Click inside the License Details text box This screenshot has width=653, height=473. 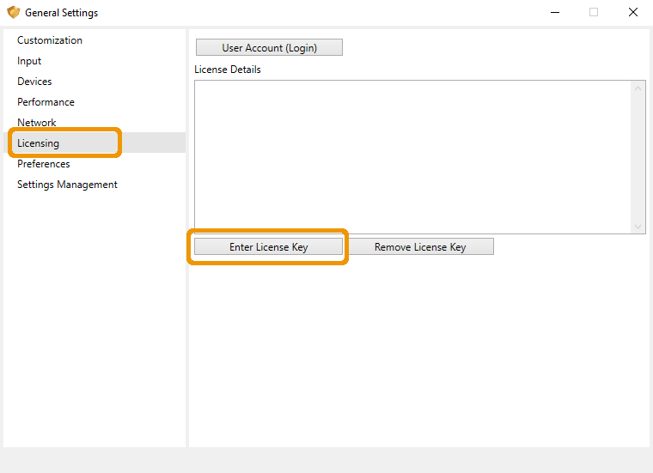point(412,157)
